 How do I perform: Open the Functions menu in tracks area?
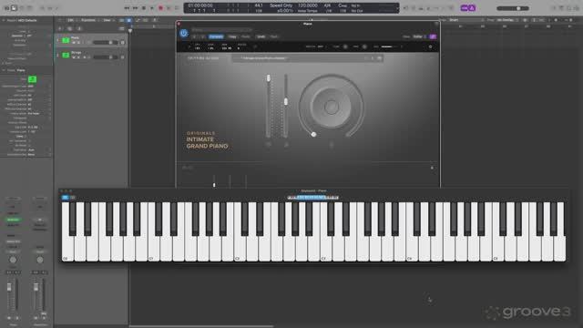tap(89, 20)
